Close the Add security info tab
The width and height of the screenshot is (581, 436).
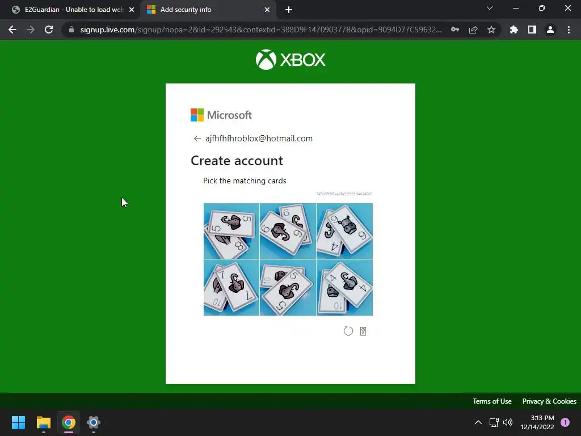pyautogui.click(x=267, y=10)
